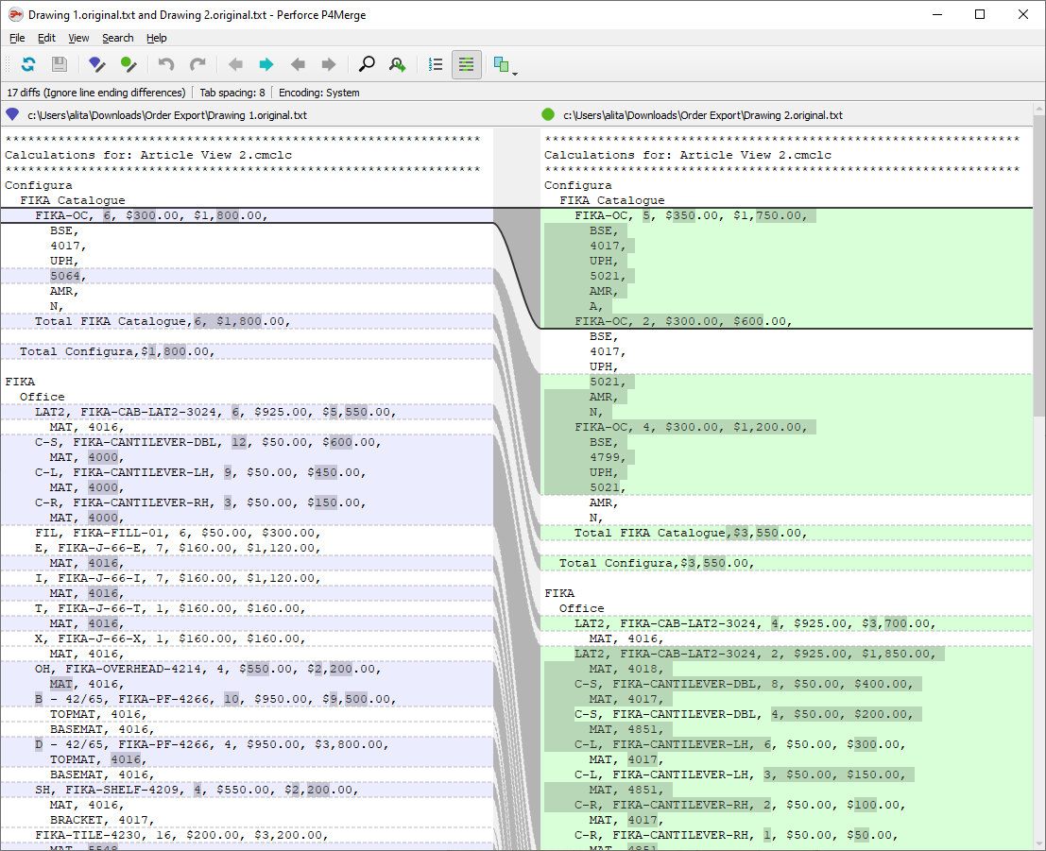Viewport: 1046px width, 851px height.
Task: Click the dark gray forward arrow
Action: (x=329, y=64)
